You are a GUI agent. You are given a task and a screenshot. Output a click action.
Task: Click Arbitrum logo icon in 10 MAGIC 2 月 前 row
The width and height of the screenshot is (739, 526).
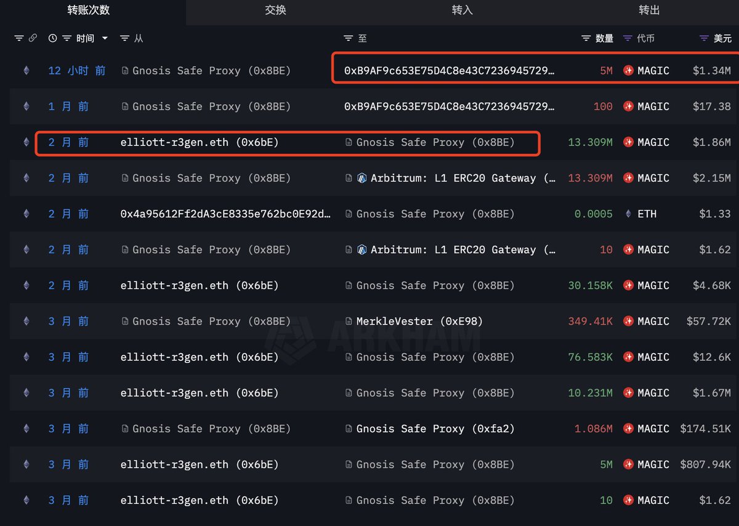click(x=362, y=249)
